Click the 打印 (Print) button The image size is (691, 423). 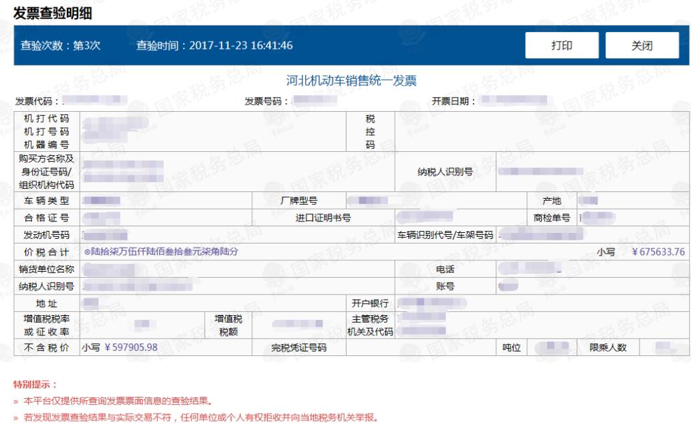(x=561, y=46)
